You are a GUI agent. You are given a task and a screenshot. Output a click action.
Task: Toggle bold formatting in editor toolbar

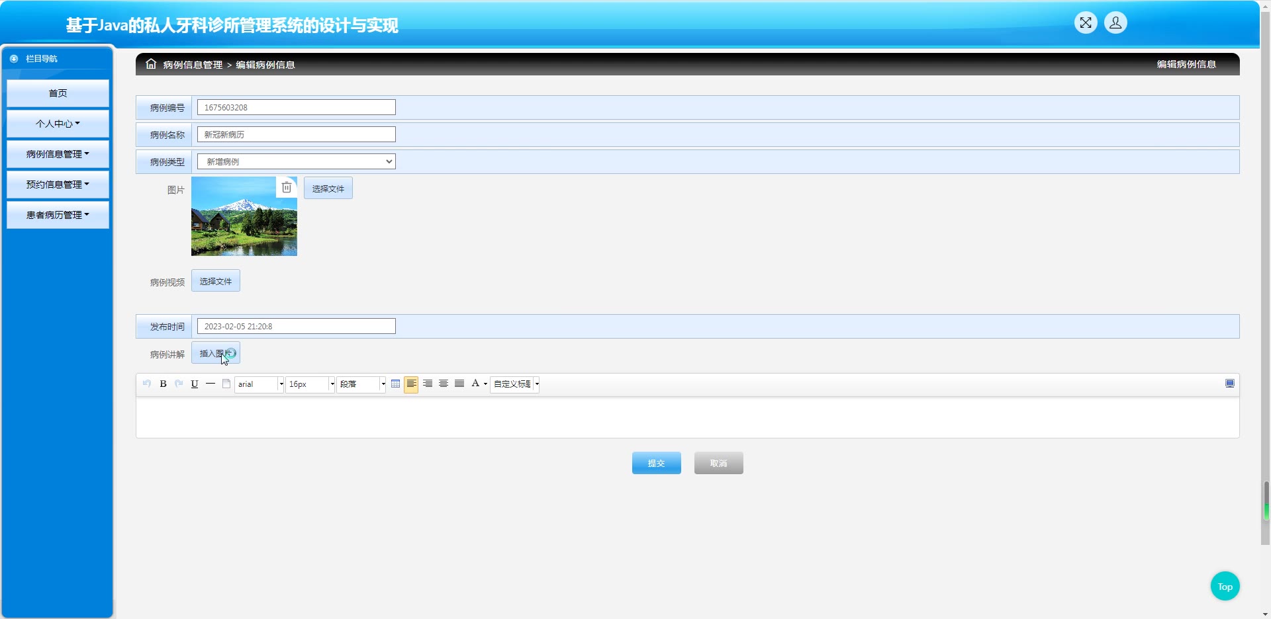point(163,384)
